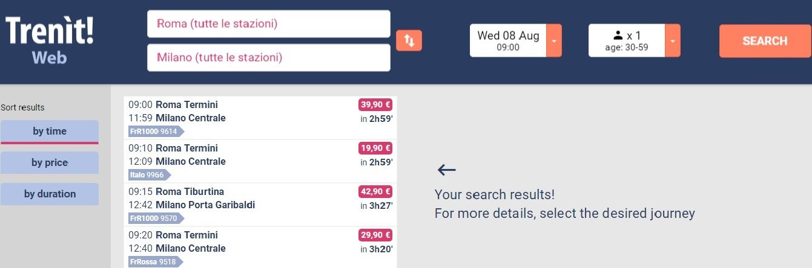Click the 39,90 € price badge
The height and width of the screenshot is (268, 812).
tap(375, 104)
